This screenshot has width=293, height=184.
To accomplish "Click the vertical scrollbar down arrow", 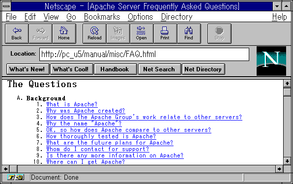I will coord(287,161).
